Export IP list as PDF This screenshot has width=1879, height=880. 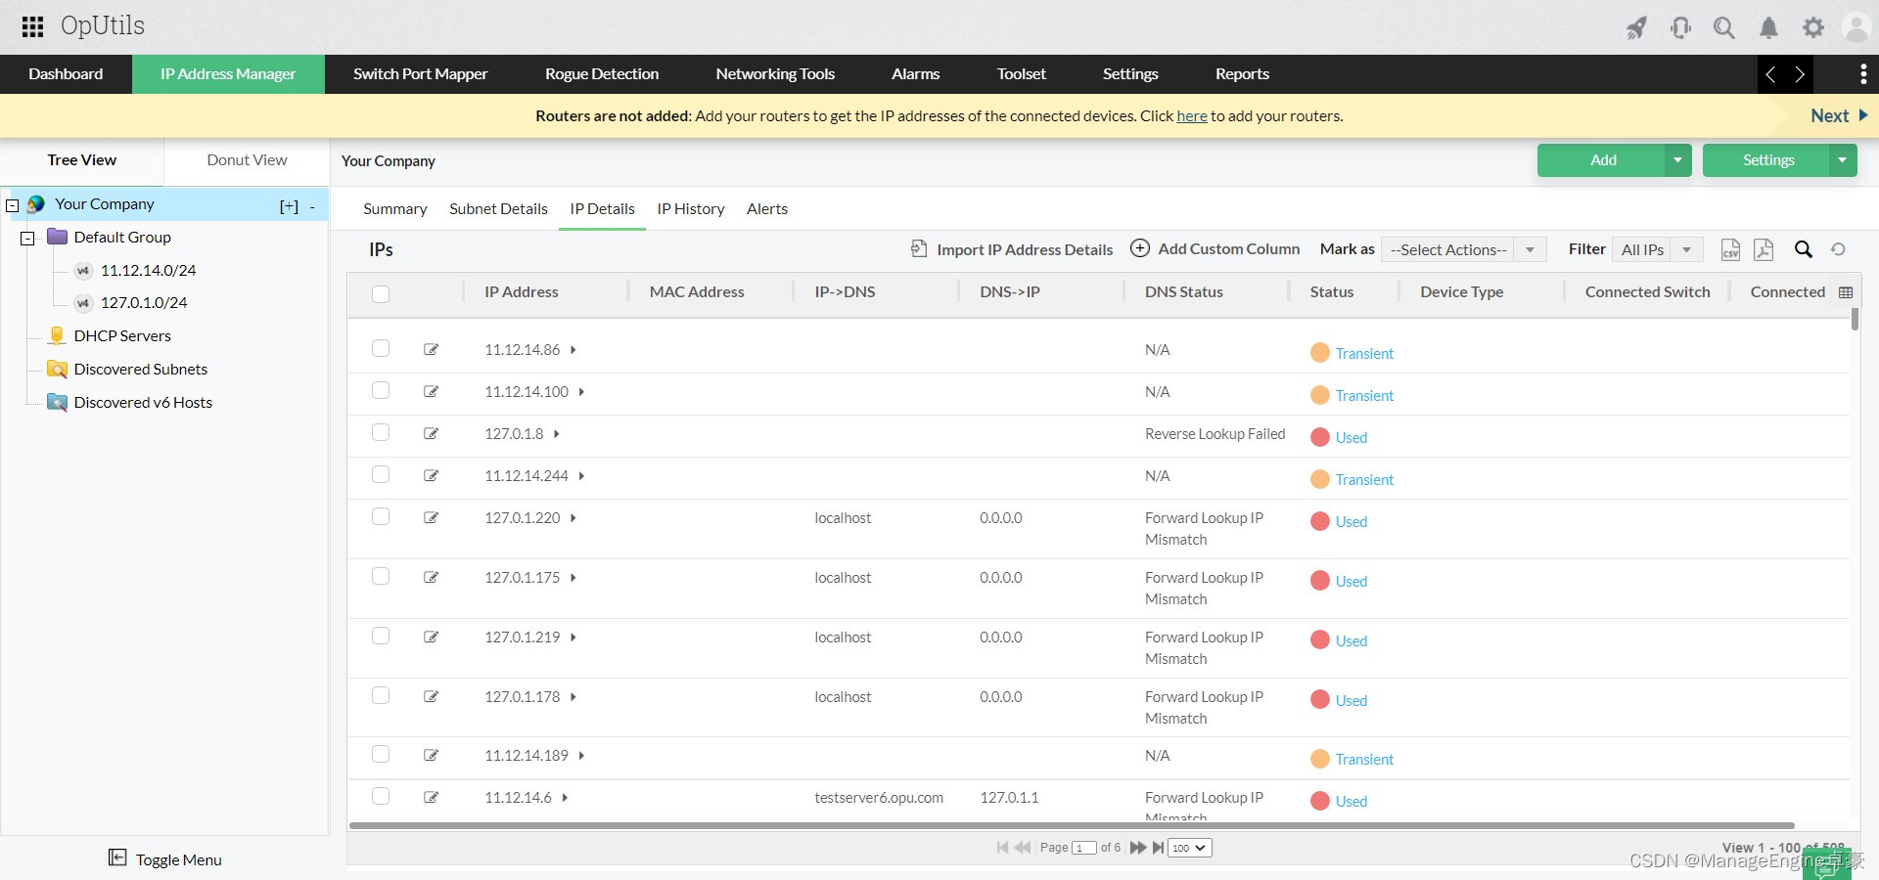coord(1764,250)
